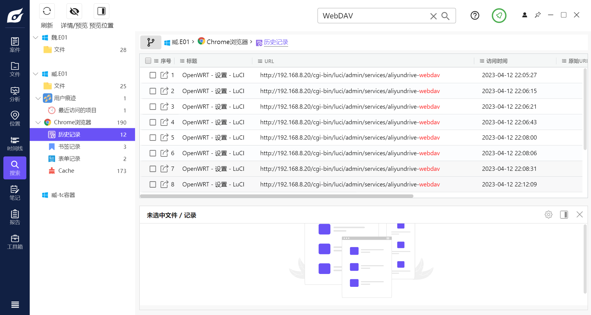Check the checkbox for row 5
Screen dimensions: 591x315
(153, 137)
